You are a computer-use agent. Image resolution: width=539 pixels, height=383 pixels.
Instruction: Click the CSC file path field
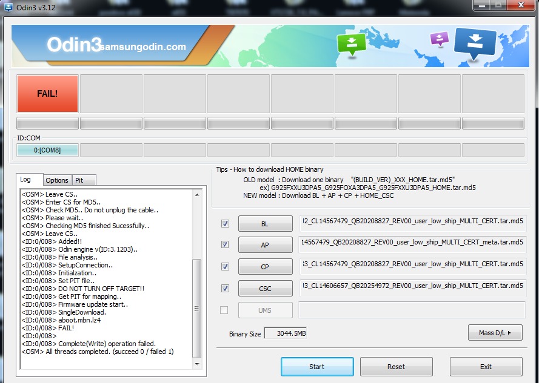click(x=413, y=287)
